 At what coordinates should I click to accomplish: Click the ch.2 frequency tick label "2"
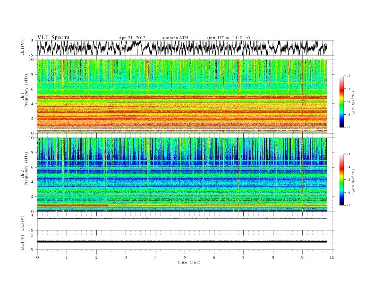tap(33, 197)
